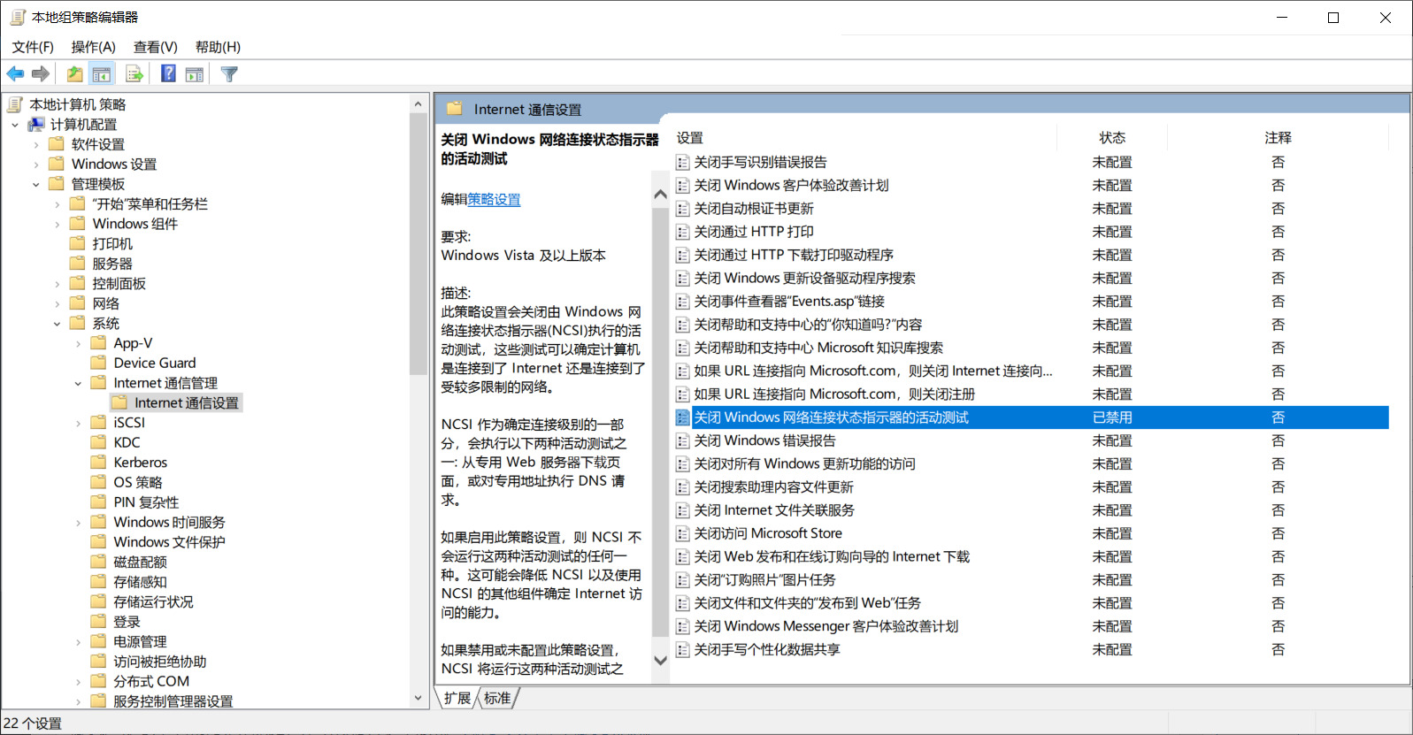Click description pane scroll up arrow

coord(660,194)
